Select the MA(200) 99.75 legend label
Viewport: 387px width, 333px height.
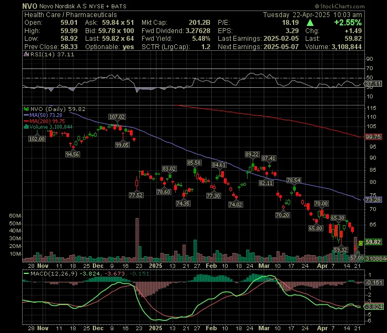pos(47,121)
